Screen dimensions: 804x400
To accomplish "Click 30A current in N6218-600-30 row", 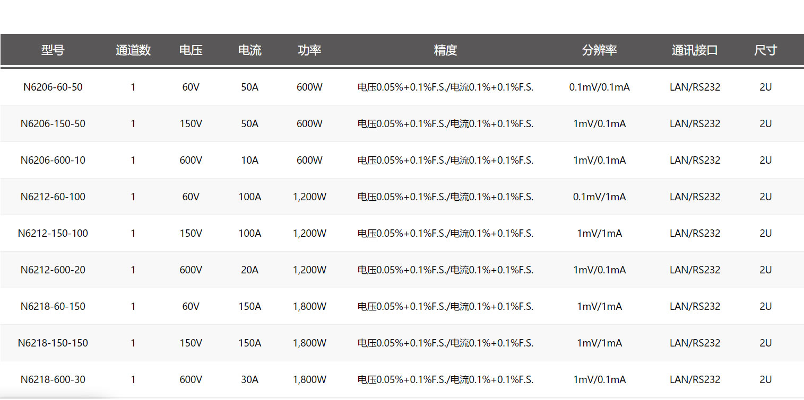I will coord(250,379).
